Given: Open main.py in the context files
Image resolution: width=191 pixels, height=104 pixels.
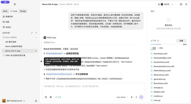Looking at the screenshot, I should point(157,100).
